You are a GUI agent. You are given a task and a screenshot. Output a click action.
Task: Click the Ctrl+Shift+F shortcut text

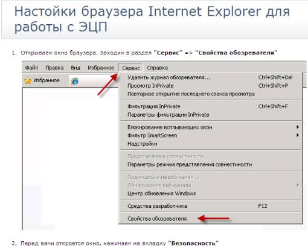pyautogui.click(x=273, y=106)
